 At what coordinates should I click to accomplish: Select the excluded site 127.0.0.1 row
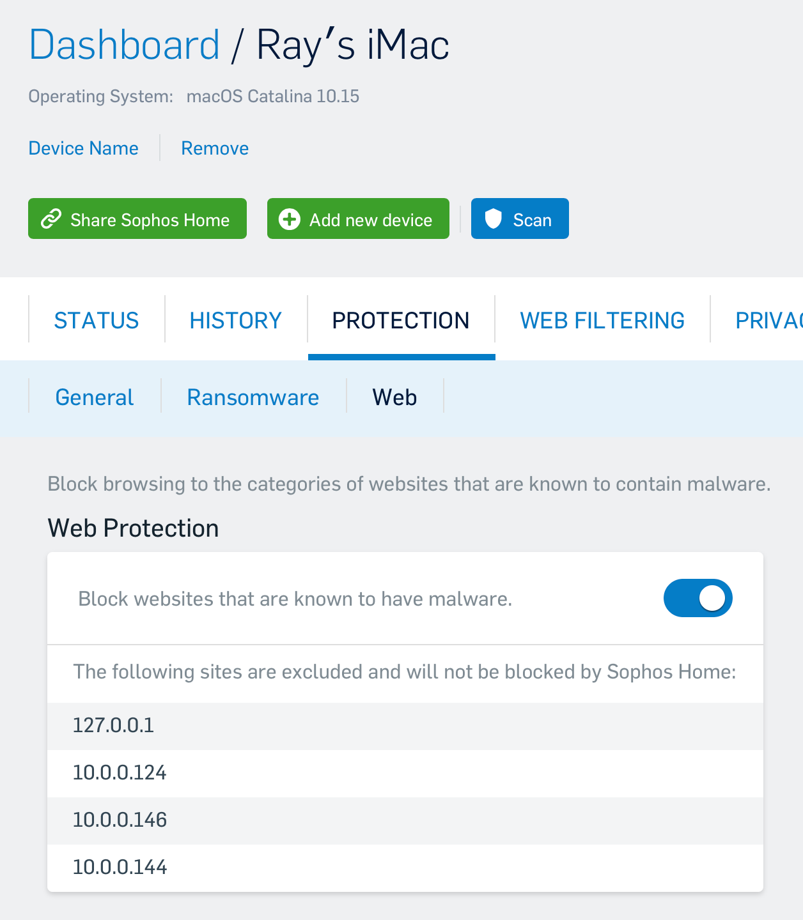[405, 726]
